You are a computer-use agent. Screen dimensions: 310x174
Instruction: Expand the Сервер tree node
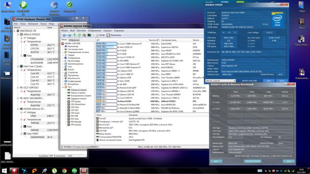click(x=63, y=55)
